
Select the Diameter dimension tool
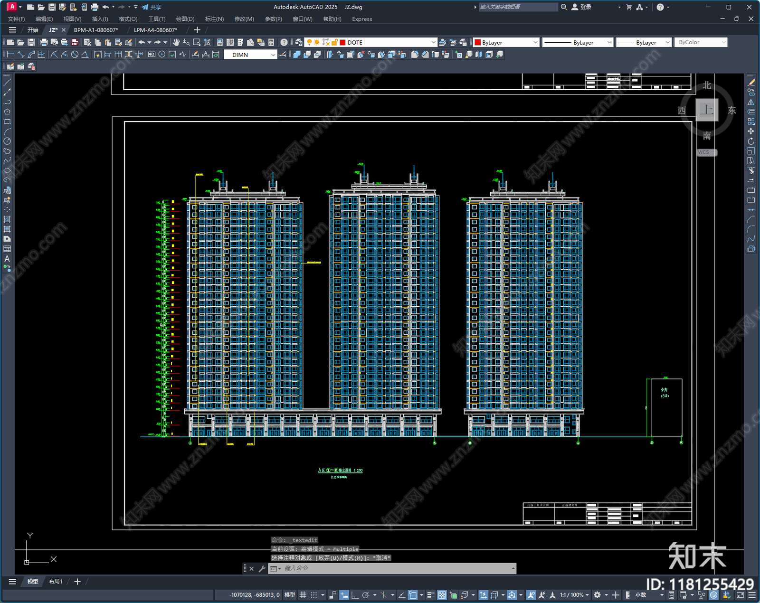point(75,55)
